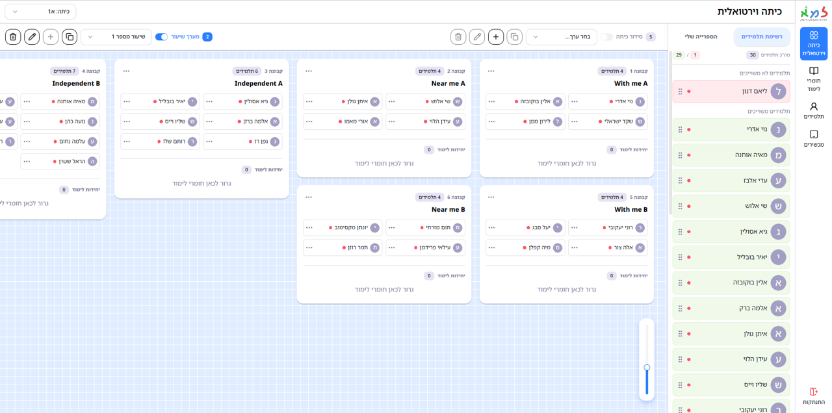Select the רשימת תלמידים tab
This screenshot has width=832, height=413.
(x=762, y=37)
